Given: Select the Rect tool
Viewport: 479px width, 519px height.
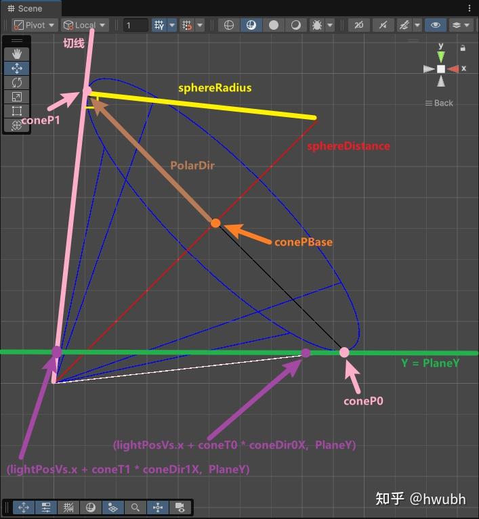Looking at the screenshot, I should tap(16, 110).
